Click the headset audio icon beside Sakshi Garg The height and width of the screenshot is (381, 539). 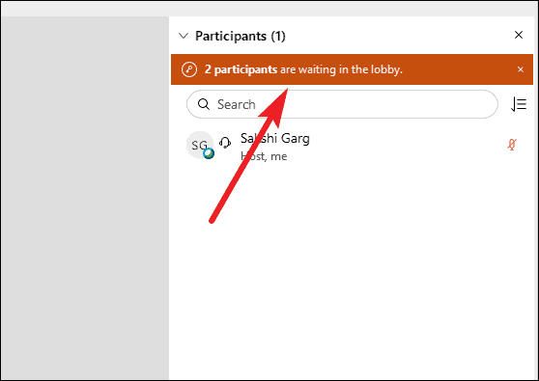click(225, 143)
